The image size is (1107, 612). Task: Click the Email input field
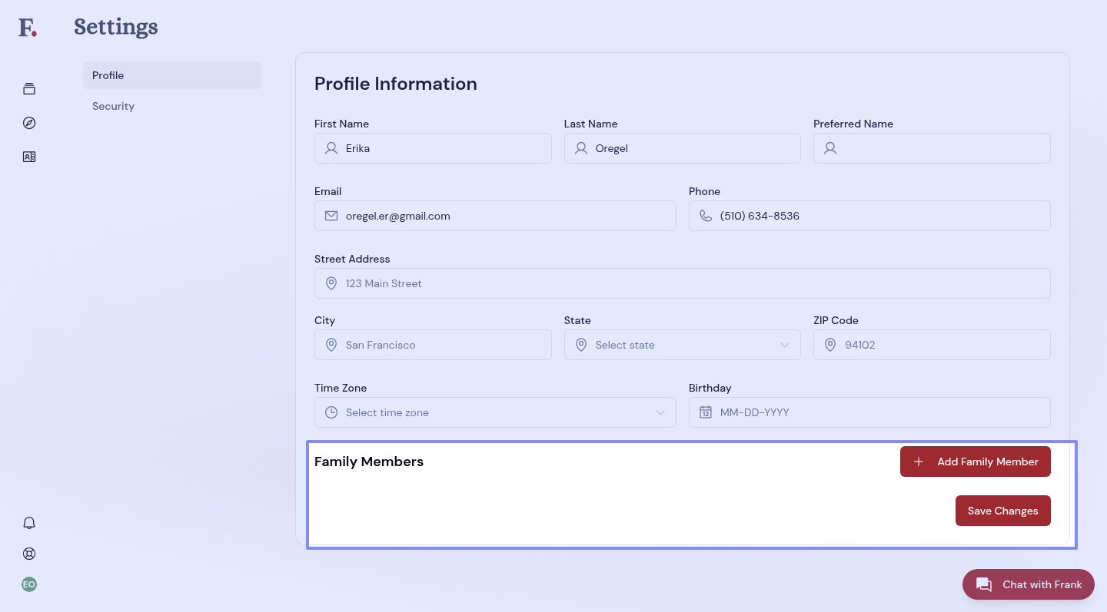(x=504, y=216)
